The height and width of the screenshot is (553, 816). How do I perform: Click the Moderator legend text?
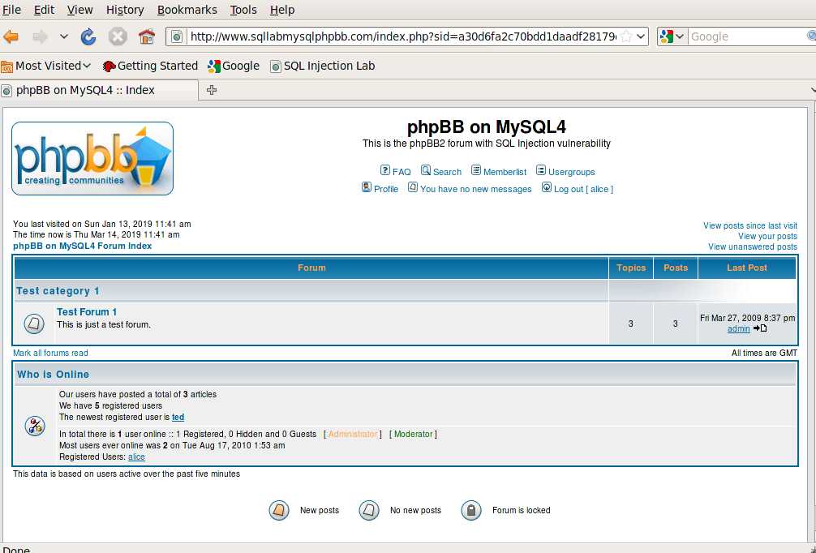(x=413, y=434)
